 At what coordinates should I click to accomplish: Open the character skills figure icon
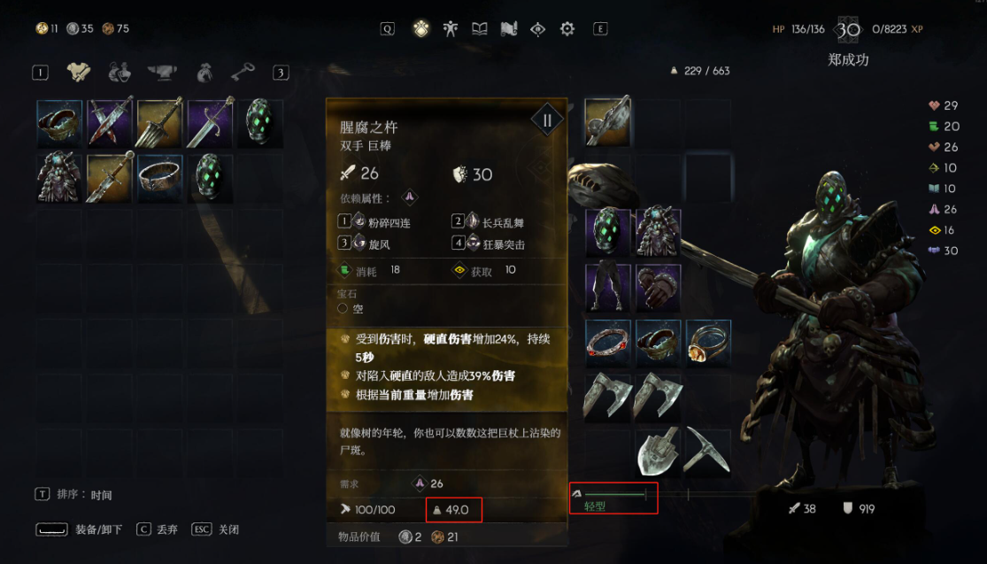(x=450, y=29)
